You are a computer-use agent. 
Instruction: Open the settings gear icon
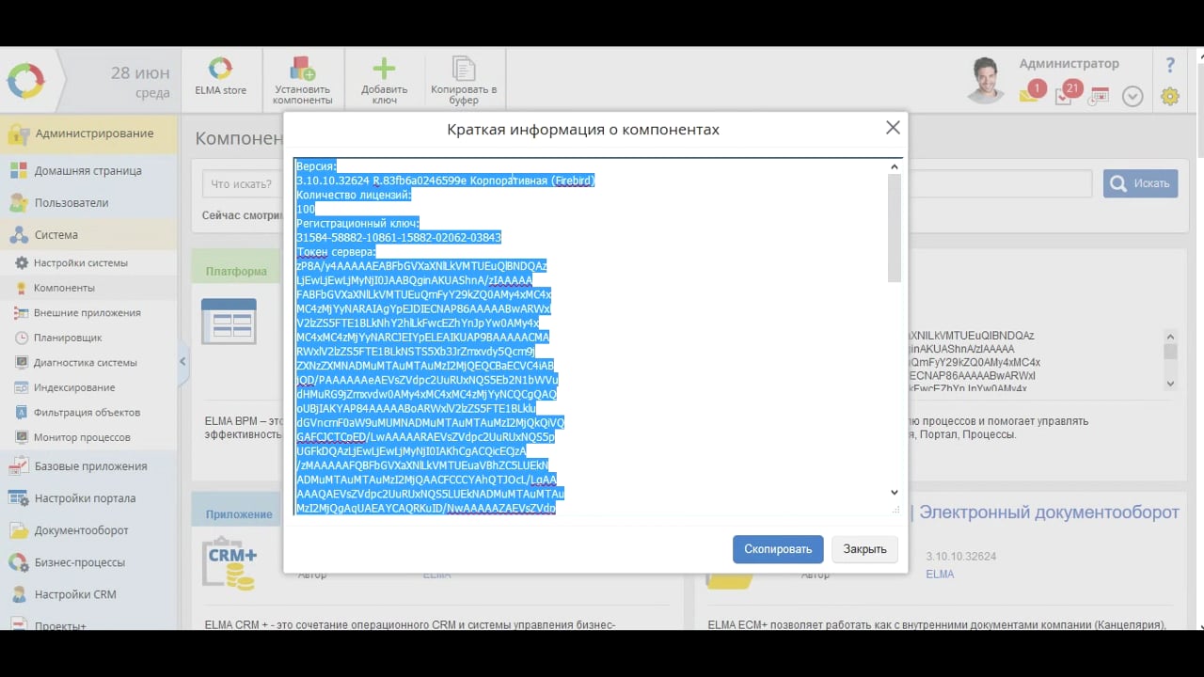click(1170, 96)
